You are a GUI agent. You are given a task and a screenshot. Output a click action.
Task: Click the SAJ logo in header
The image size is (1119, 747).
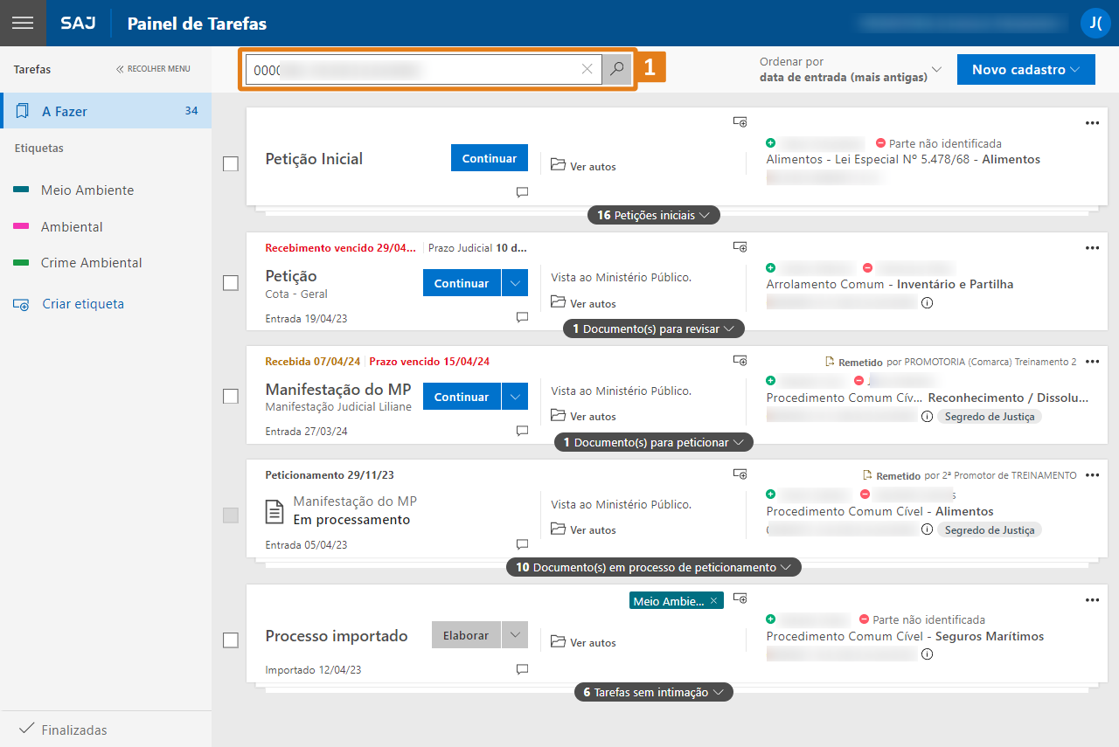click(x=78, y=23)
